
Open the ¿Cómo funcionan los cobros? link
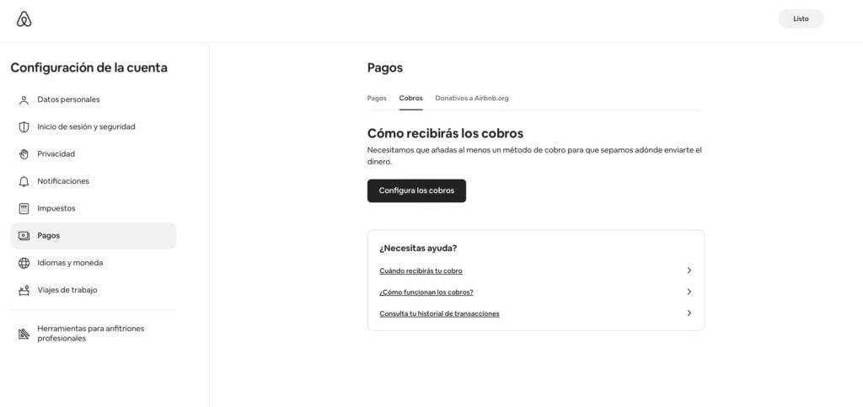426,292
